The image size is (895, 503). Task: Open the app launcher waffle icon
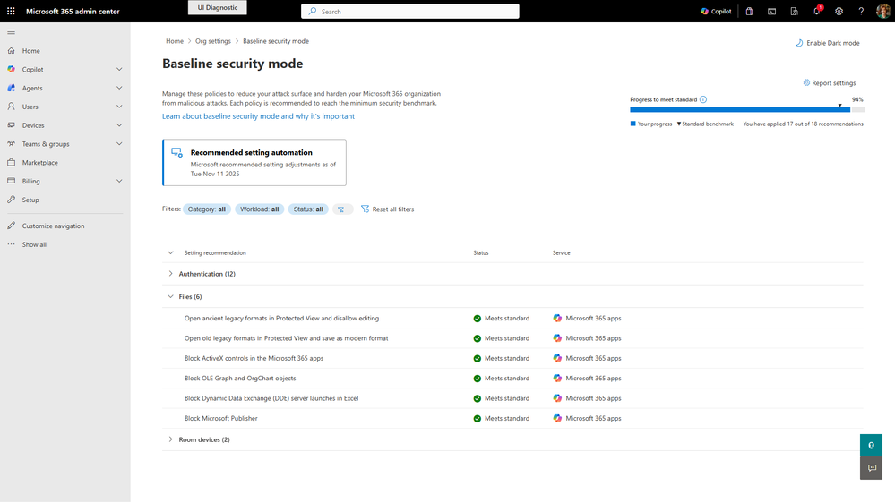point(11,11)
